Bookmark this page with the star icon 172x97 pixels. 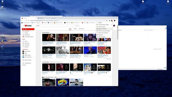[107, 20]
